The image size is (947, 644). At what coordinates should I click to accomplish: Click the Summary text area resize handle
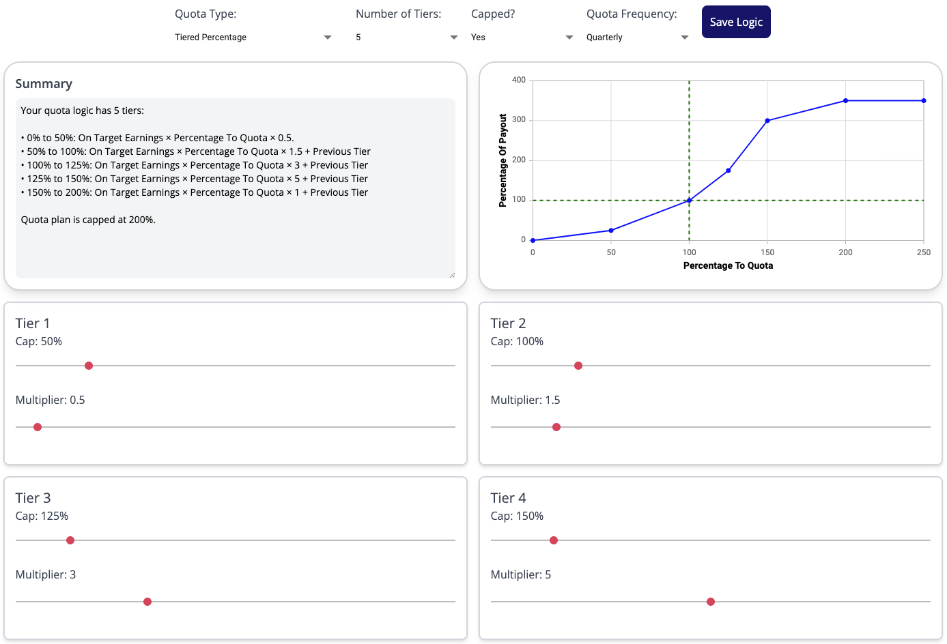tap(452, 275)
